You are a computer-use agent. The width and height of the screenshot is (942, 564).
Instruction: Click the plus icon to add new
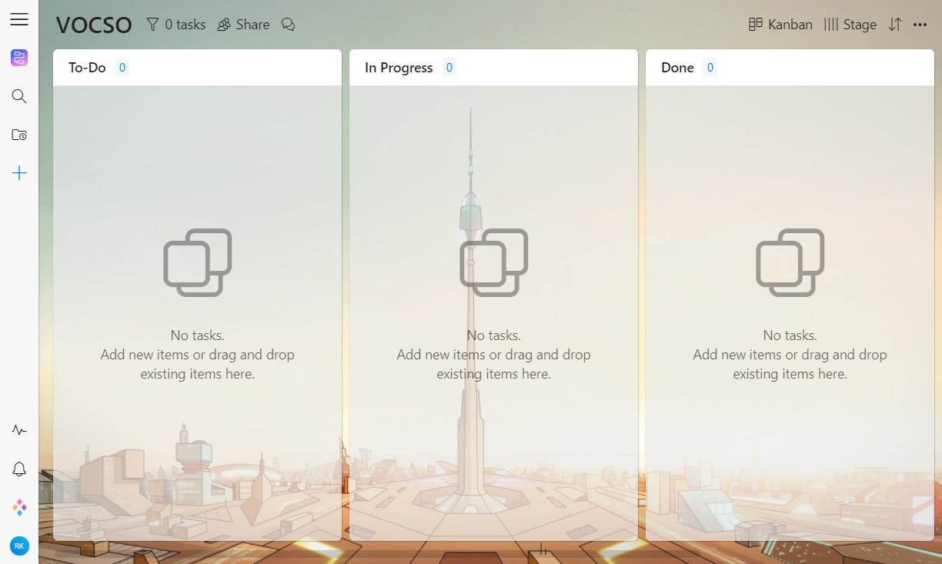point(19,173)
